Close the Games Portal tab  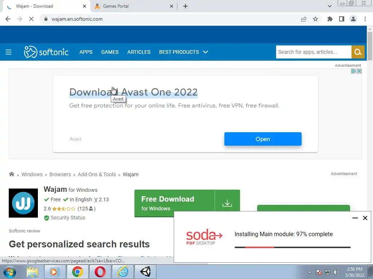click(172, 6)
